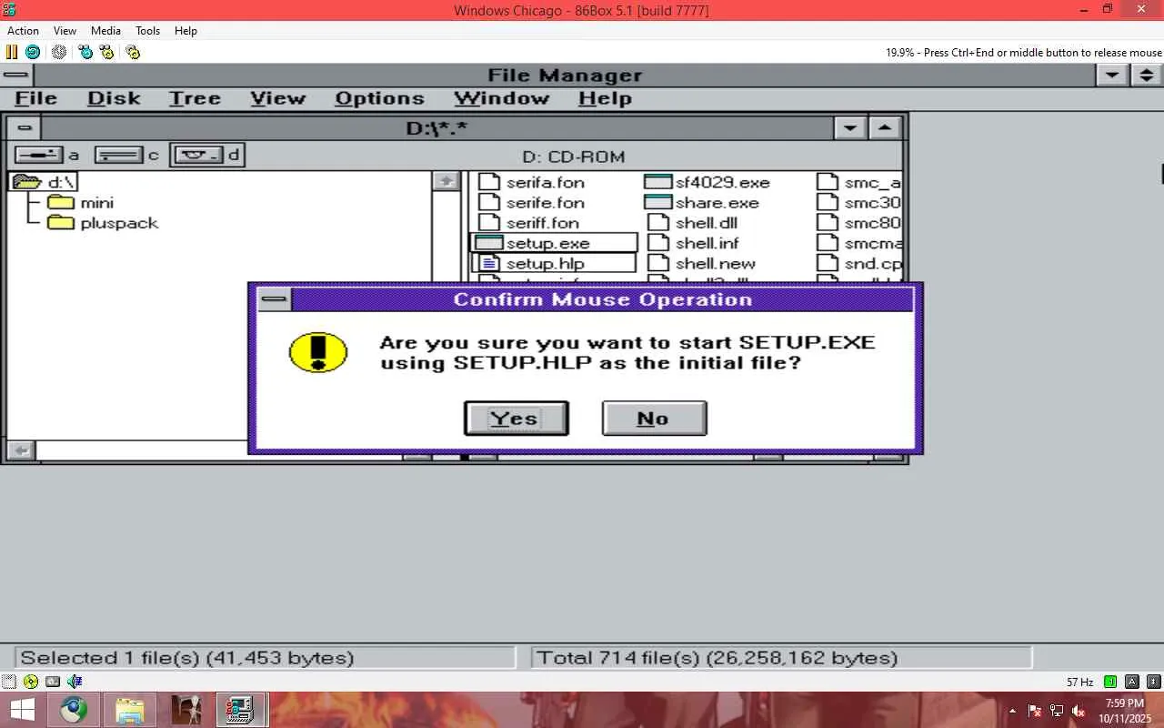
Task: Open the 86Box View menu
Action: pyautogui.click(x=65, y=31)
